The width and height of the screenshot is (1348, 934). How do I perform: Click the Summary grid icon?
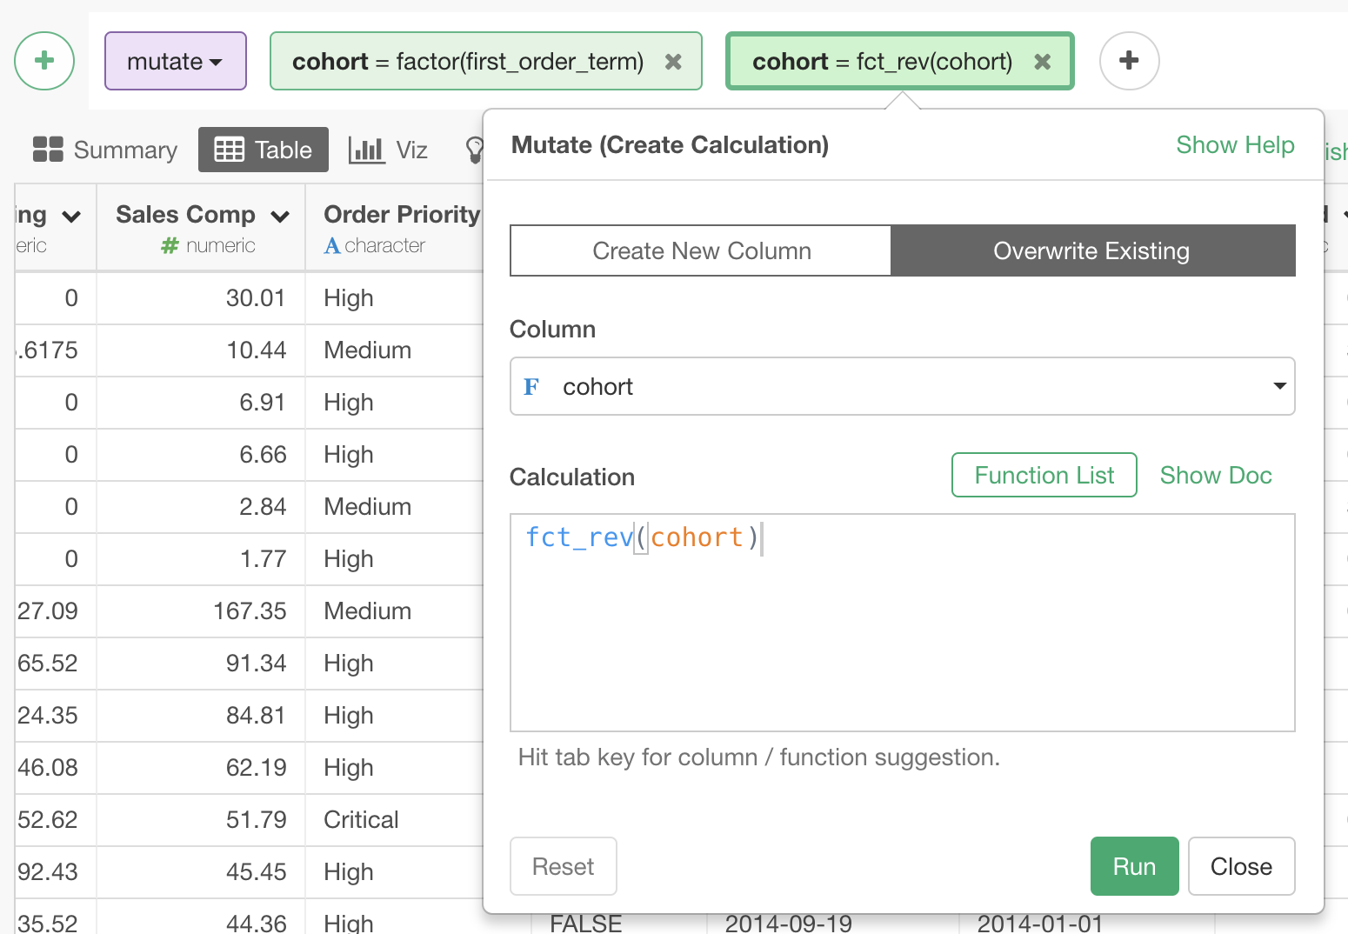48,150
